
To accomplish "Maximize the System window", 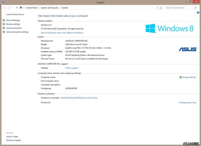I will [x=190, y=2].
